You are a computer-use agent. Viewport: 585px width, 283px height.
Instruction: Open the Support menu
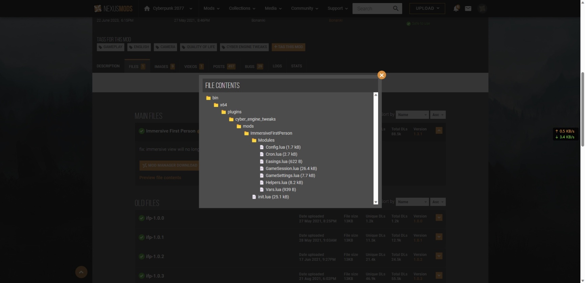point(338,8)
